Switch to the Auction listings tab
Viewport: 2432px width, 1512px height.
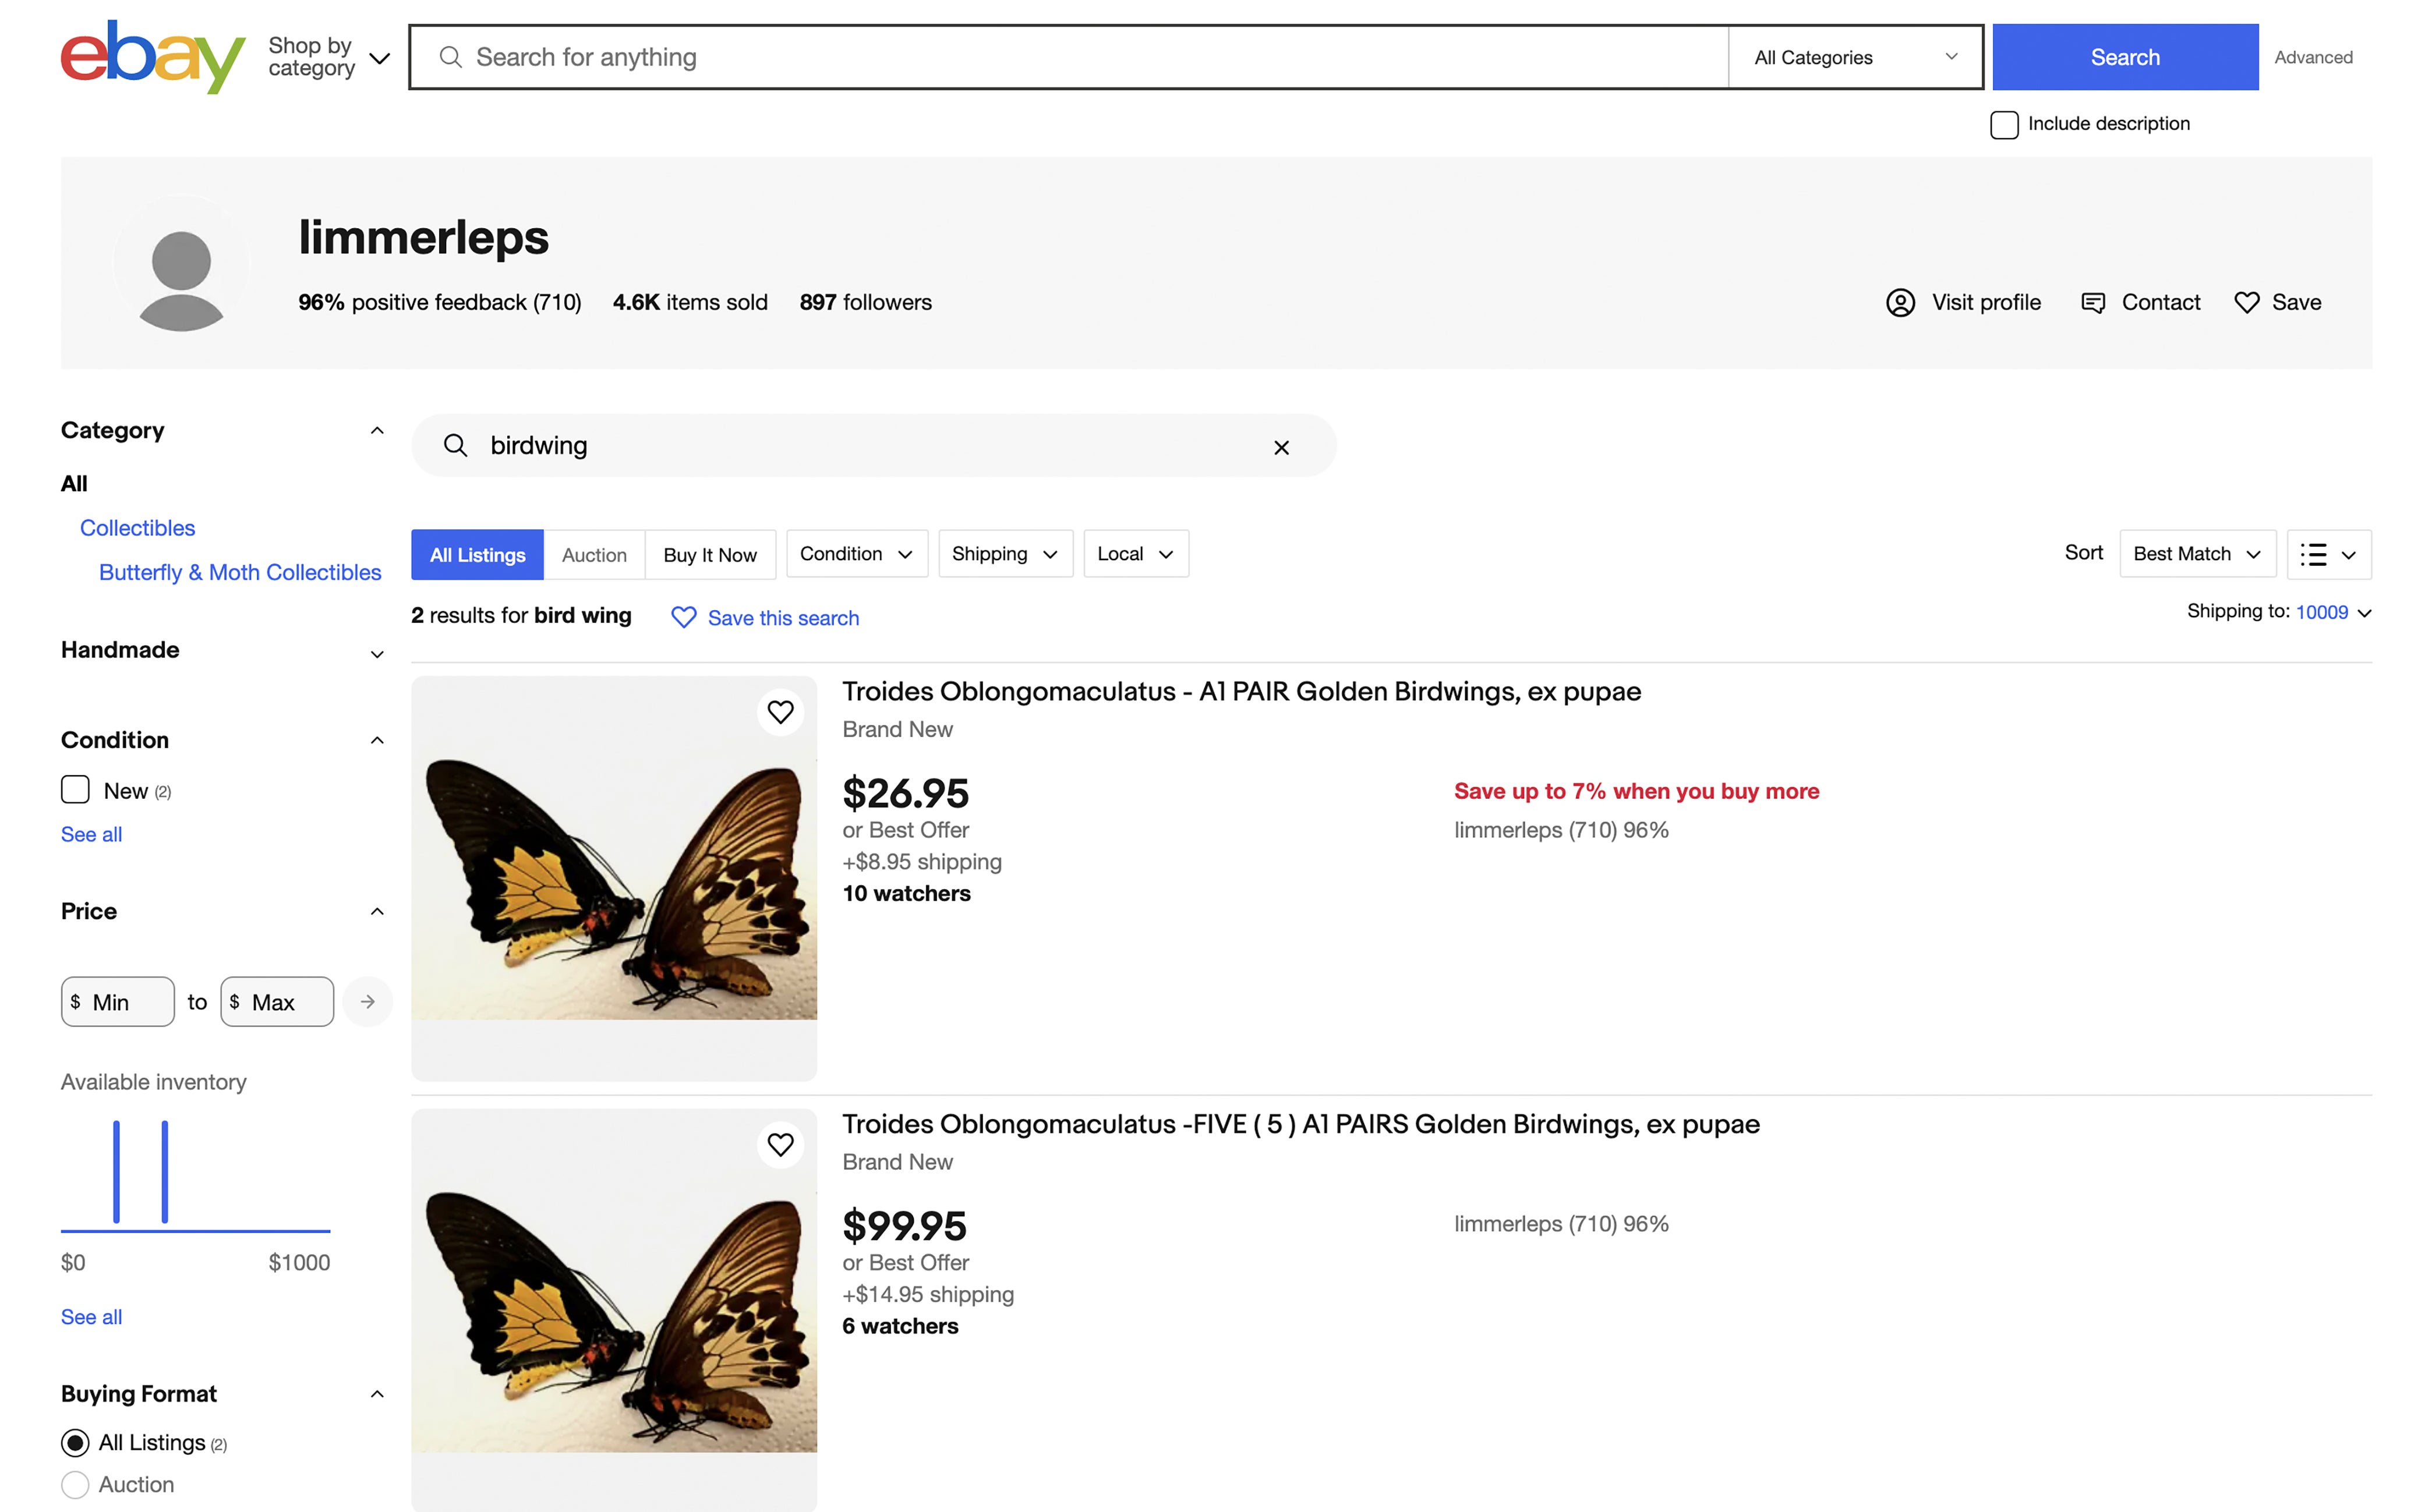594,555
